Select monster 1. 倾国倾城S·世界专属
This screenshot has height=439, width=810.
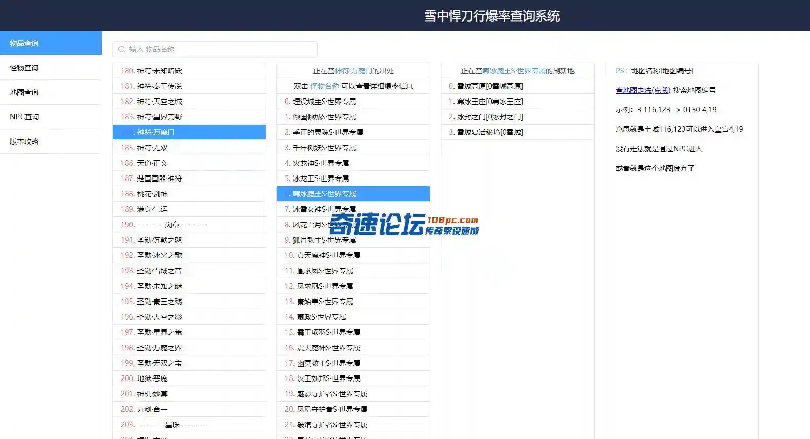tap(353, 117)
